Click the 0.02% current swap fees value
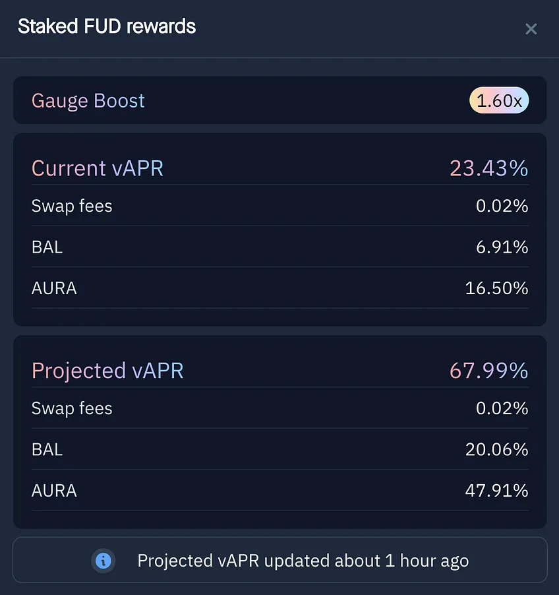 502,206
